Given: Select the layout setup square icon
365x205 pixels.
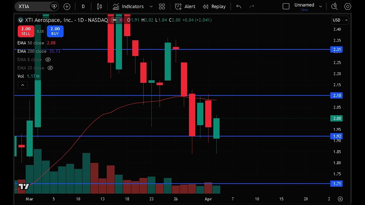Looking at the screenshot, I should (286, 7).
